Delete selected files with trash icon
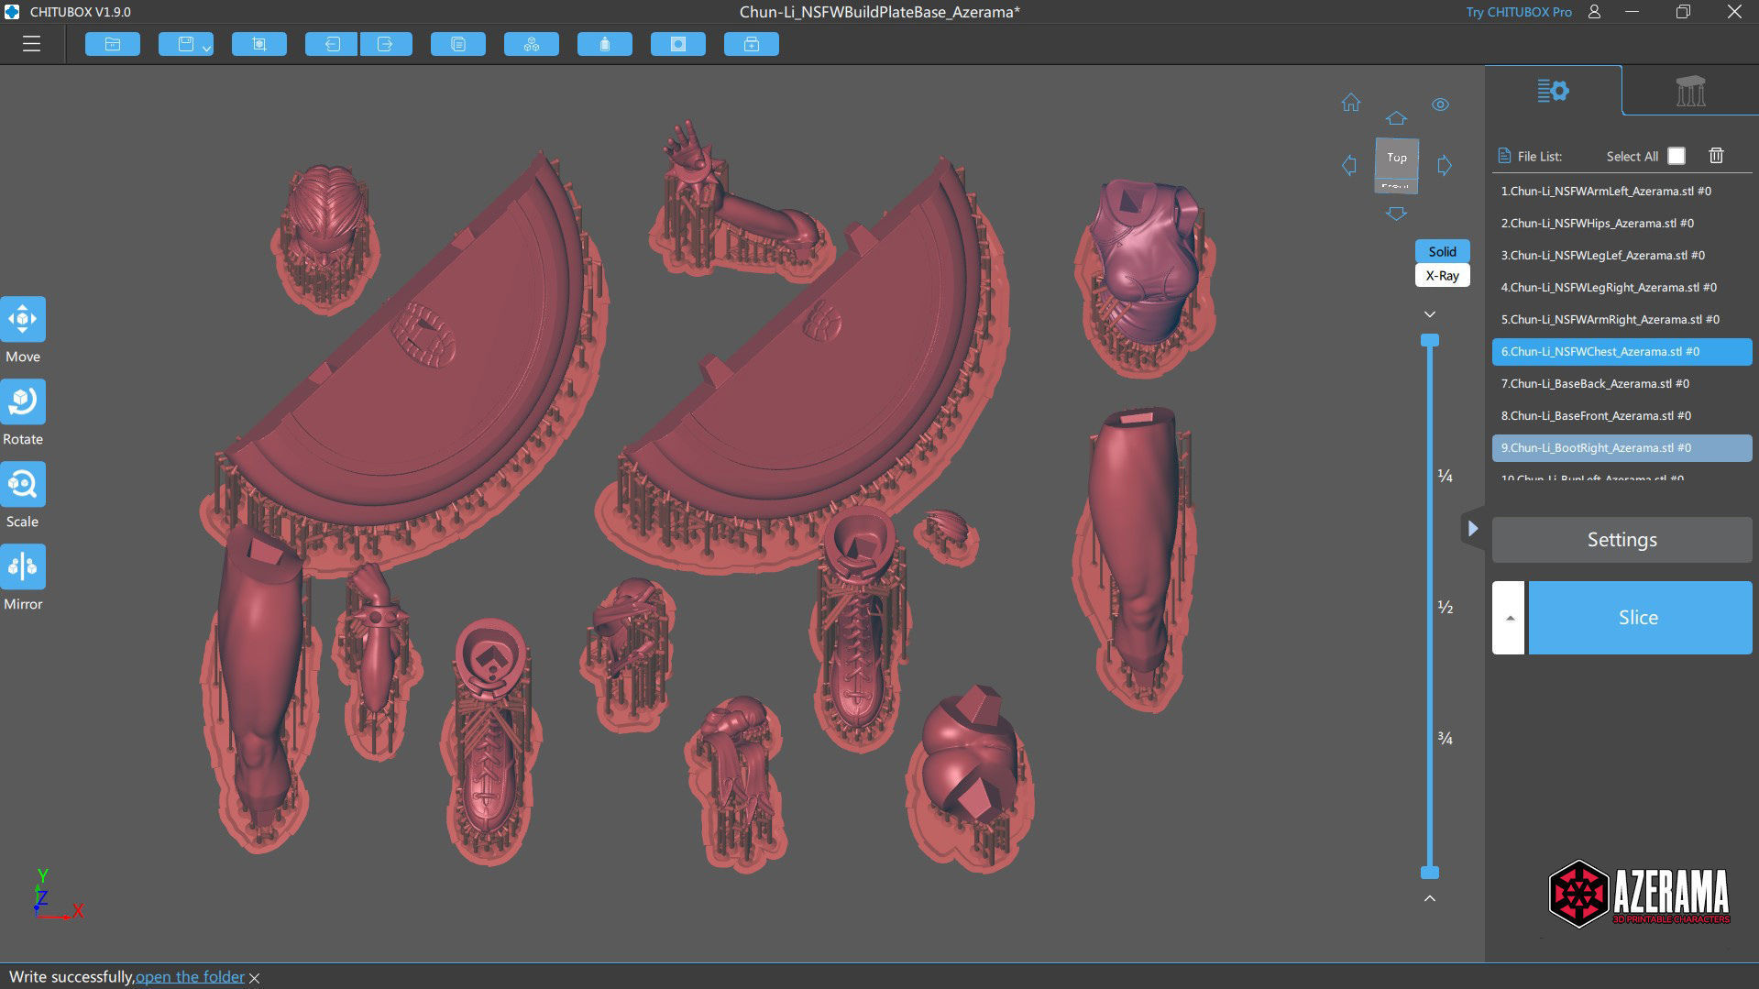 1716,156
